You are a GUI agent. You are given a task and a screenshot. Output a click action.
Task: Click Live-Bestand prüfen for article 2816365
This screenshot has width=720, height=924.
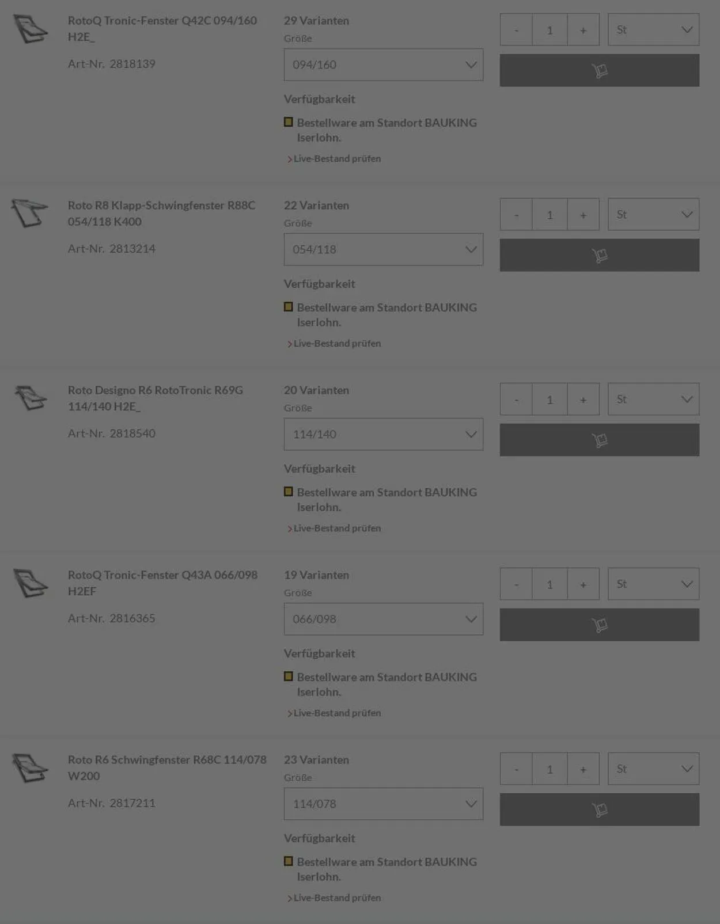tap(337, 713)
